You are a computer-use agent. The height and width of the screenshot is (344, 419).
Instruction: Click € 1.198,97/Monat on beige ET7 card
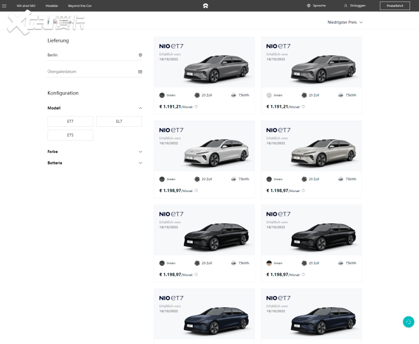pos(283,191)
